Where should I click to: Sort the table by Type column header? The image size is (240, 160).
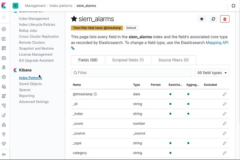coord(136,85)
